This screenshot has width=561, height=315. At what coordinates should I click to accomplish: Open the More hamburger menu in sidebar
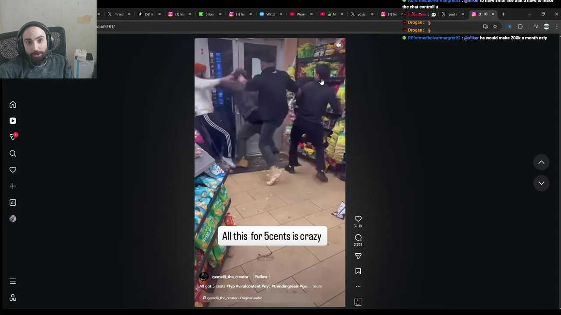[x=13, y=281]
